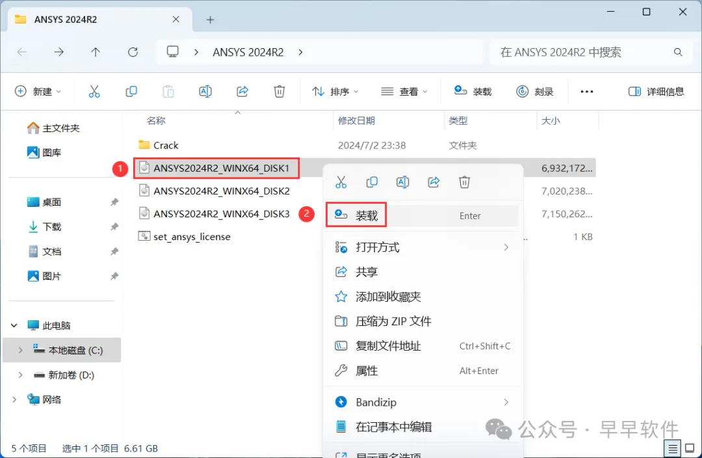Open the Crack folder
702x458 pixels.
[x=159, y=145]
